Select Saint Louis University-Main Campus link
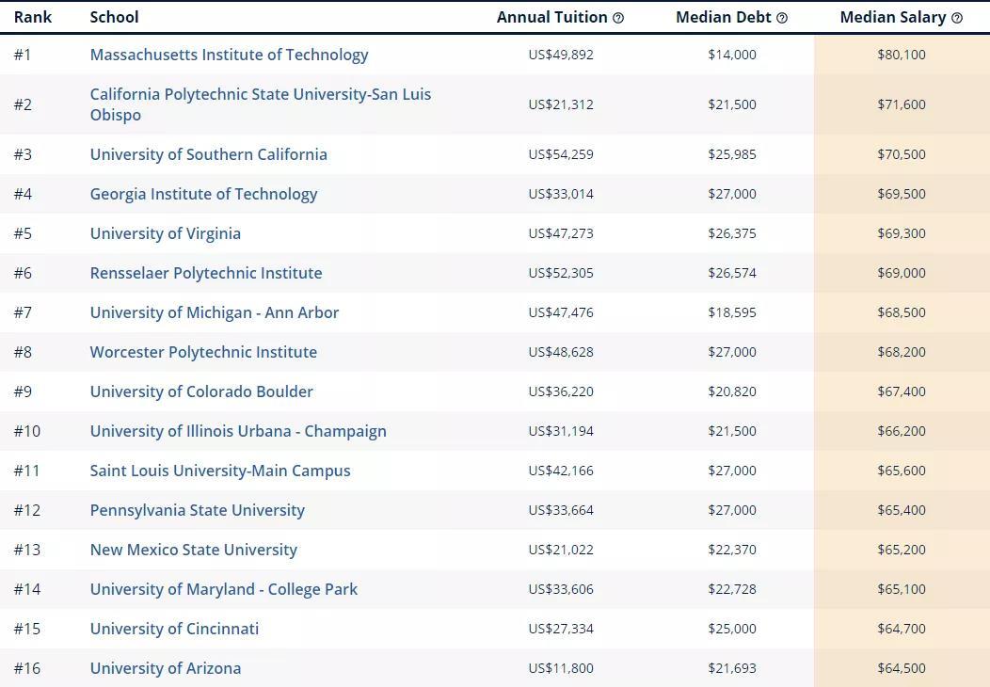 219,471
